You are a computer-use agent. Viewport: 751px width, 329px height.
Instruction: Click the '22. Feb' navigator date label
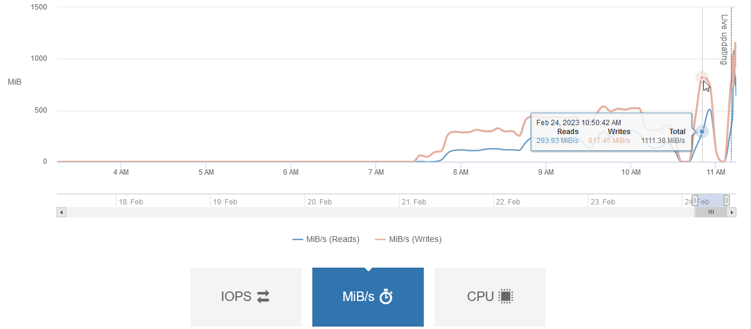(508, 202)
